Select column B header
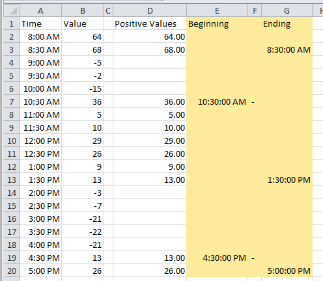The width and height of the screenshot is (323, 281). pos(83,10)
